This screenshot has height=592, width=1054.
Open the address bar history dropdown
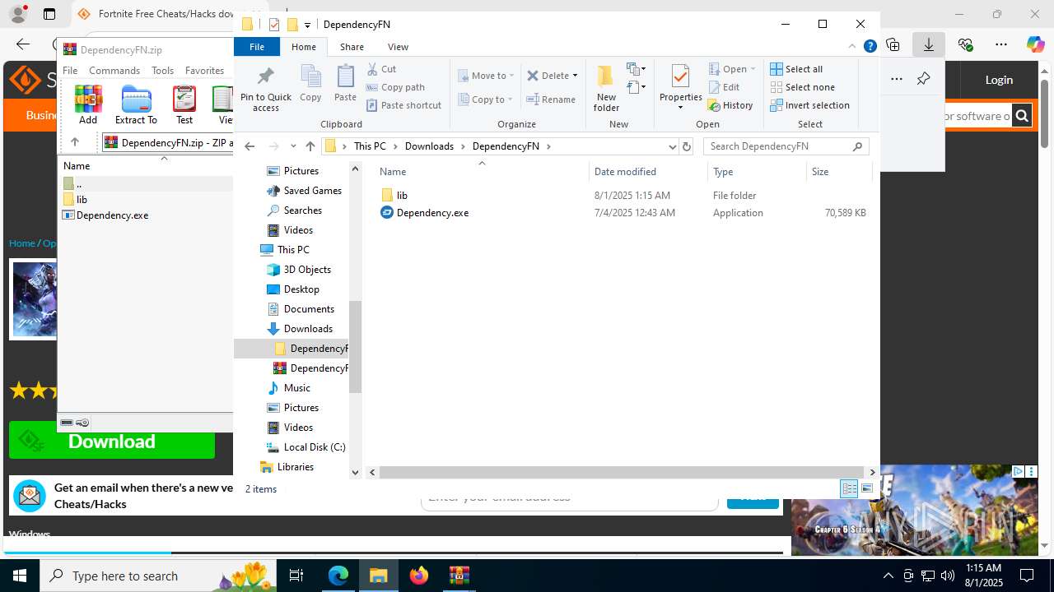click(672, 146)
